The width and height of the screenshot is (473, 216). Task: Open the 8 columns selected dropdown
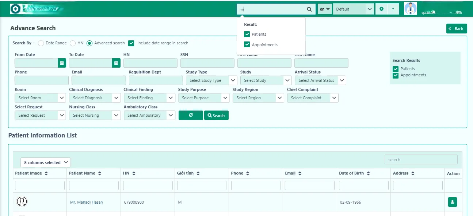[45, 163]
